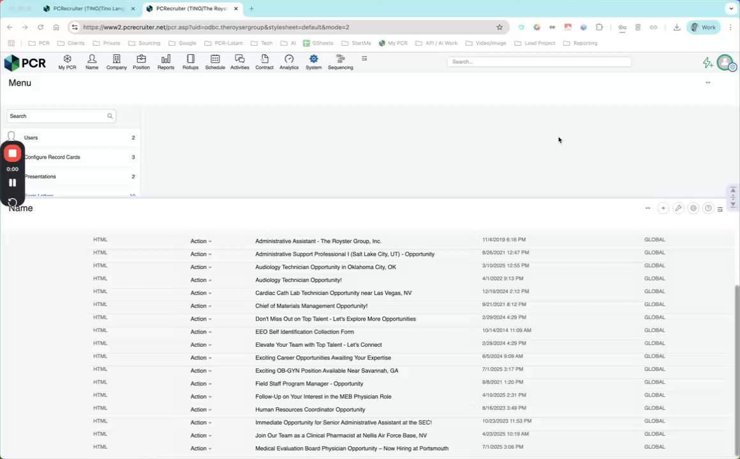The width and height of the screenshot is (740, 459).
Task: Open Action dropdown for Field Staff Program Manager row
Action: click(x=200, y=384)
